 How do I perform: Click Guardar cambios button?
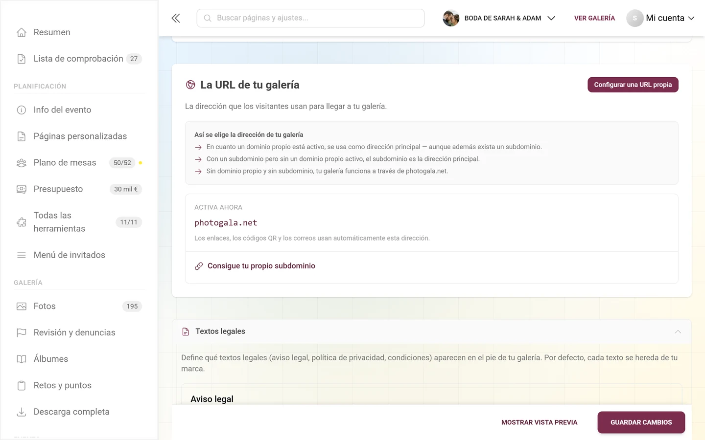[x=641, y=422]
